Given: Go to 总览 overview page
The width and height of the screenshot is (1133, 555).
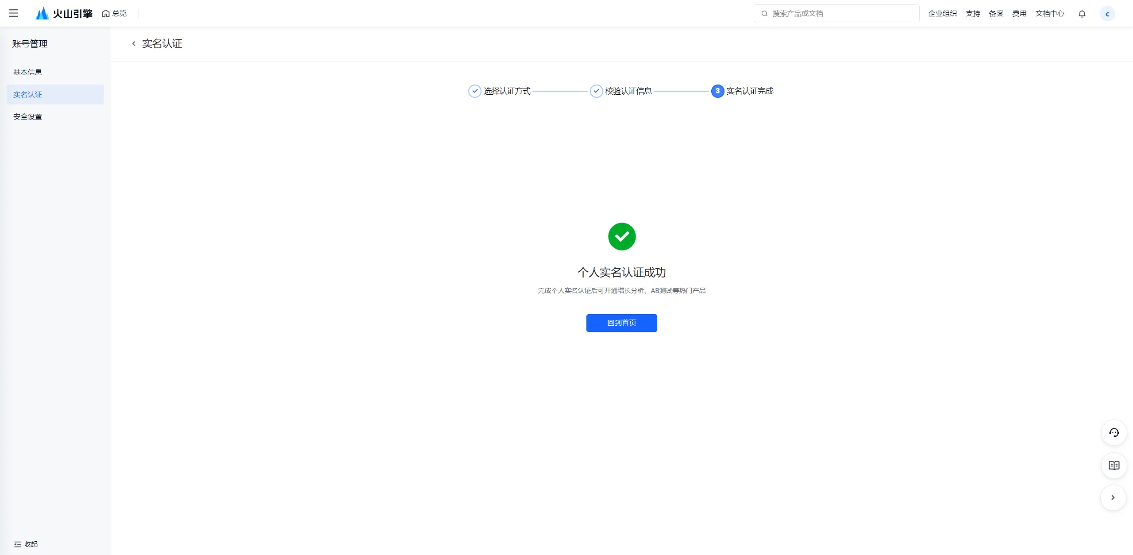Looking at the screenshot, I should (113, 13).
